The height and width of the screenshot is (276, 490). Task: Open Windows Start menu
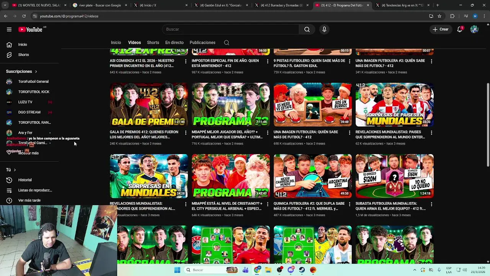(177, 270)
